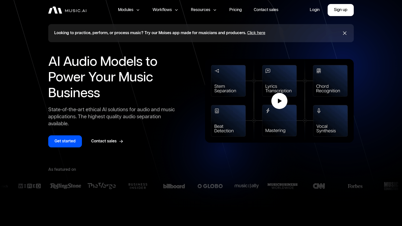Click the music:)ally logo

pyautogui.click(x=246, y=186)
